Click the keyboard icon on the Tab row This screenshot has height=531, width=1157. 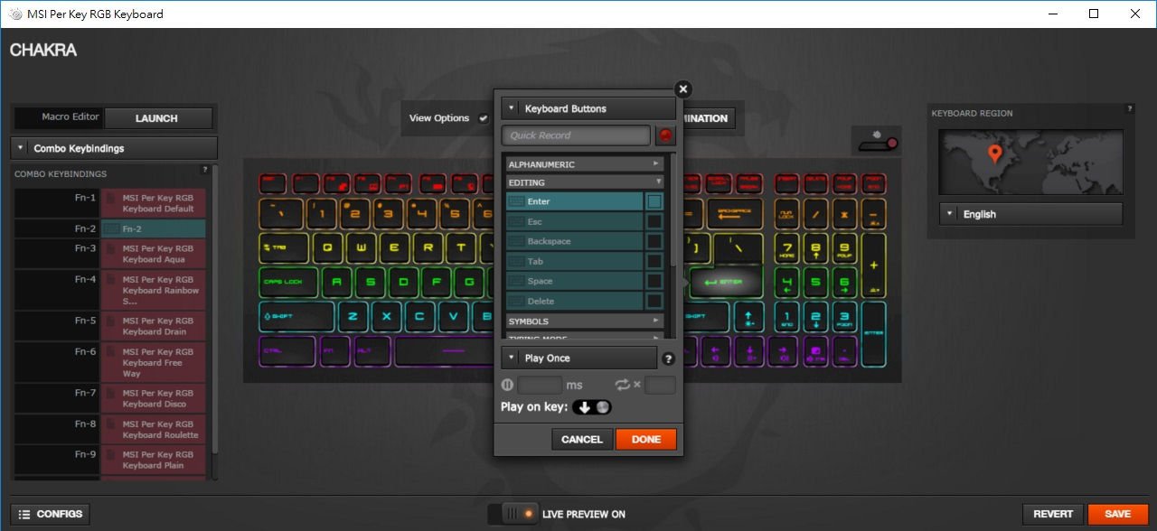click(x=517, y=261)
